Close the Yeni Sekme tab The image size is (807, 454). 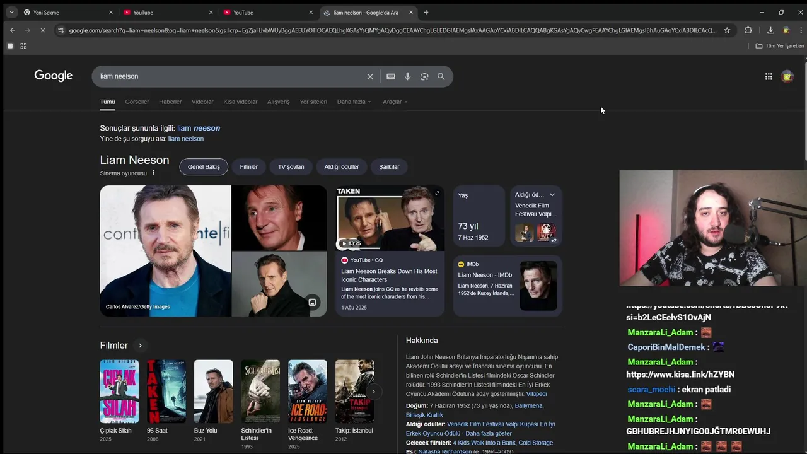111,12
